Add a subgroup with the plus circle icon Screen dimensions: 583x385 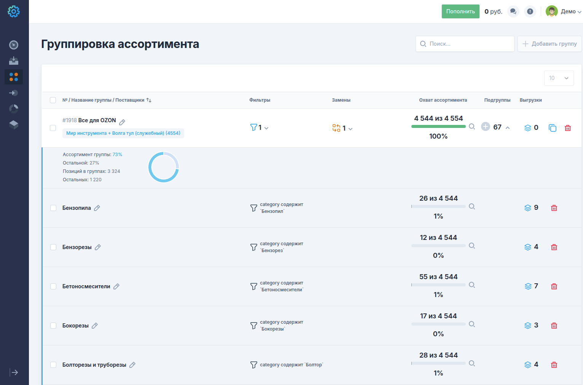point(486,127)
